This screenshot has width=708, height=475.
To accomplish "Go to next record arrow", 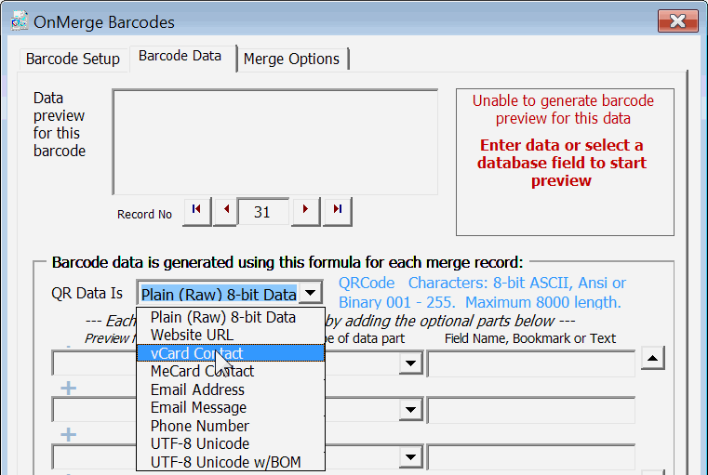I will (x=305, y=211).
